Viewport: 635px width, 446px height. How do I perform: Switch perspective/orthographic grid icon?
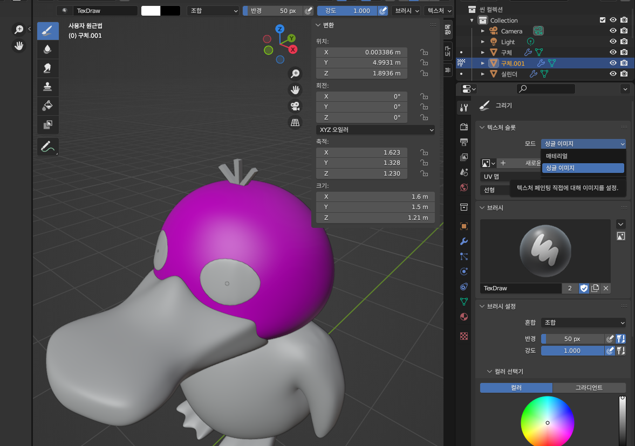(295, 122)
